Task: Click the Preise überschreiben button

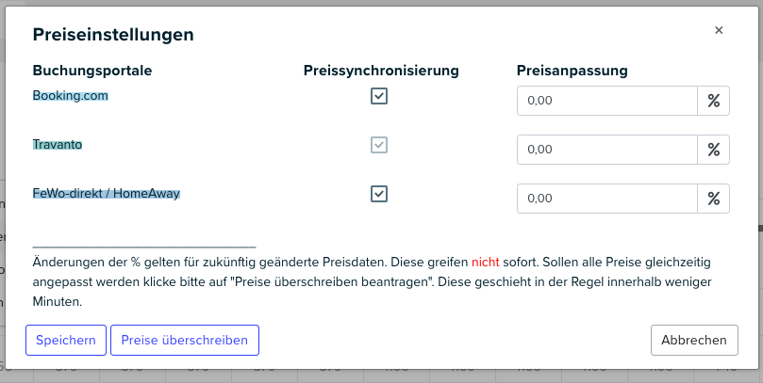Action: pyautogui.click(x=185, y=341)
